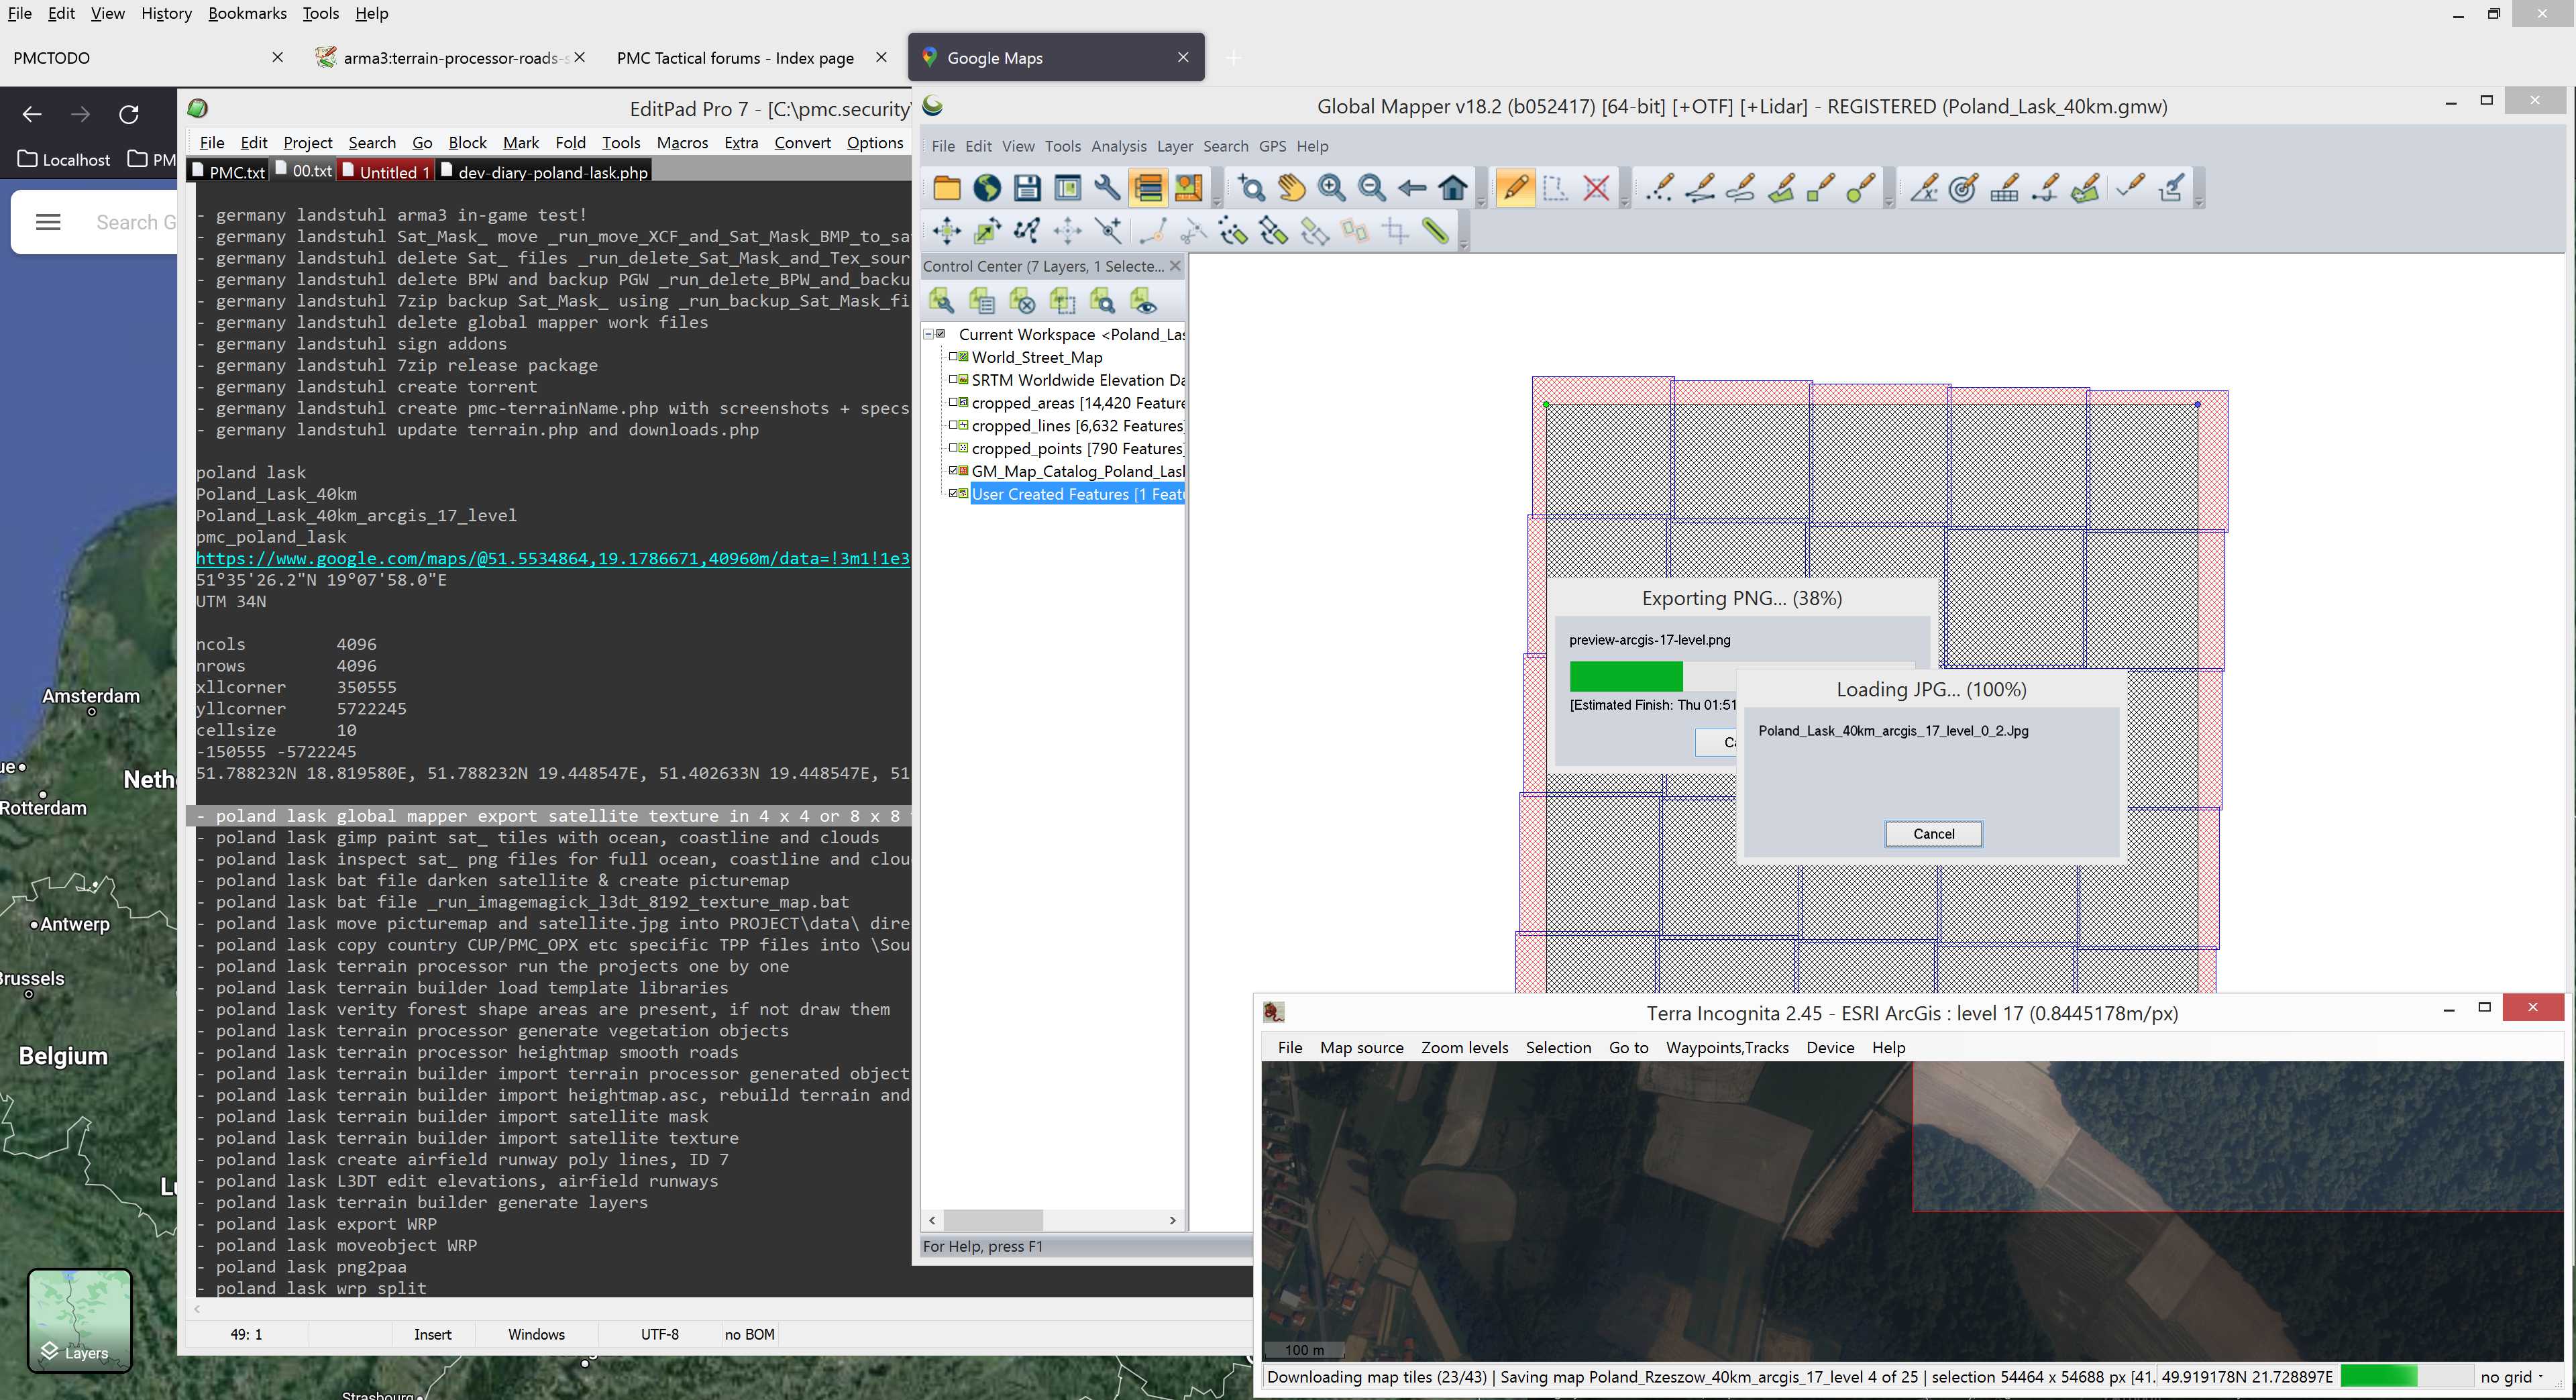2576x1400 pixels.
Task: Switch to dev-diary-poland-lask.php tab
Action: tap(544, 172)
